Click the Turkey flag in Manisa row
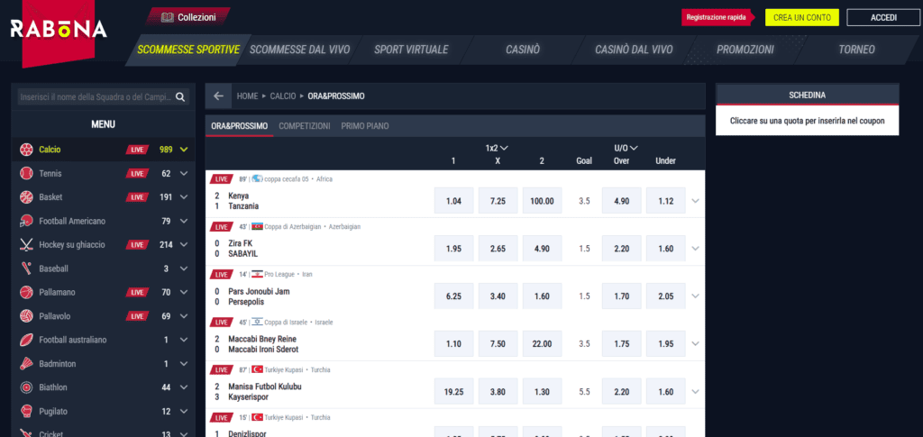923x437 pixels. pyautogui.click(x=257, y=370)
